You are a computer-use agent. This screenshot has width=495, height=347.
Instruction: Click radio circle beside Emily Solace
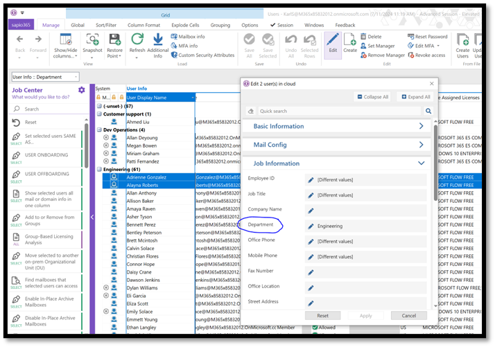click(x=106, y=312)
